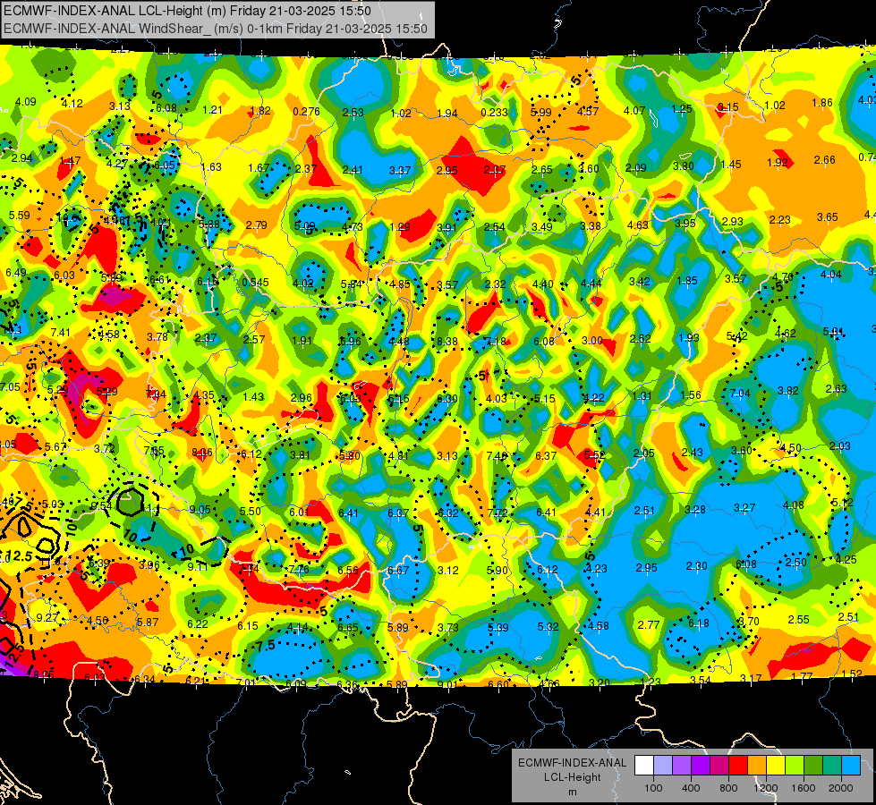Click legend tick value "1600"
The width and height of the screenshot is (876, 805).
coord(804,788)
